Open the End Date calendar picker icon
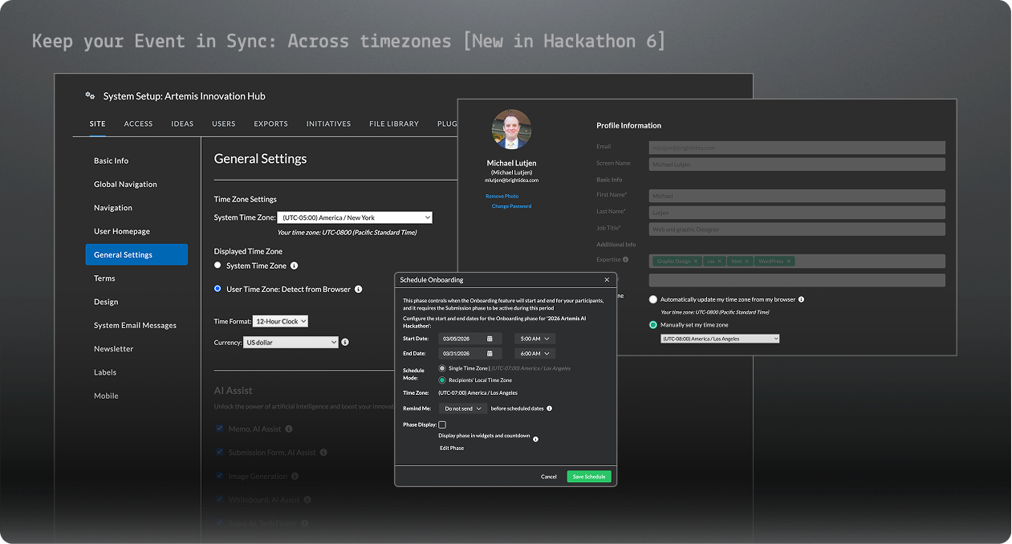The height and width of the screenshot is (544, 1012). [x=490, y=353]
